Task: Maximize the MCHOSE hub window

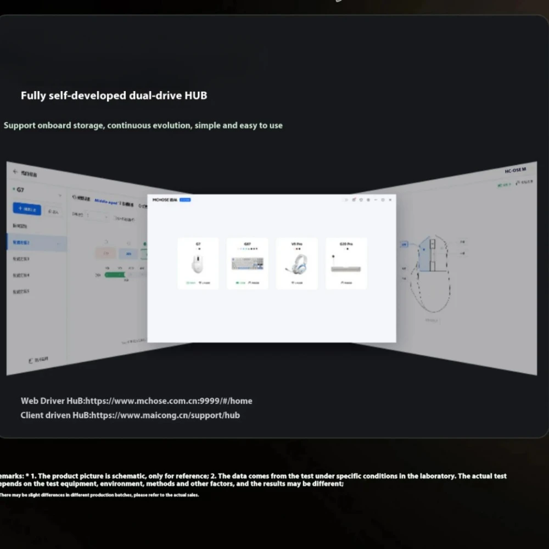Action: [x=383, y=200]
